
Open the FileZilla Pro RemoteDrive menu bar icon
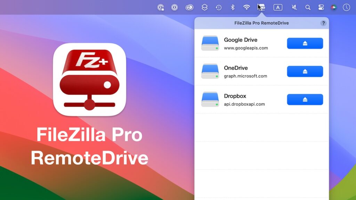click(x=261, y=7)
